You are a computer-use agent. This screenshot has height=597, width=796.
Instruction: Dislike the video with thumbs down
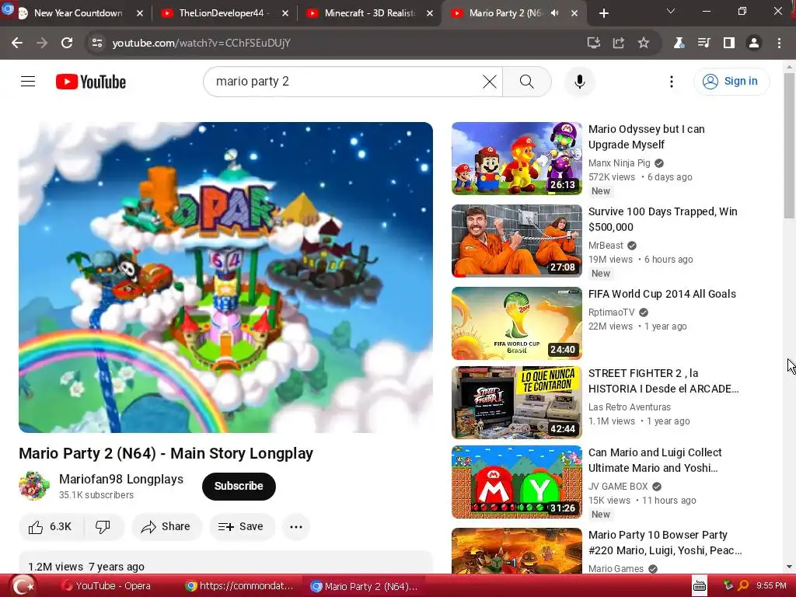click(x=103, y=527)
